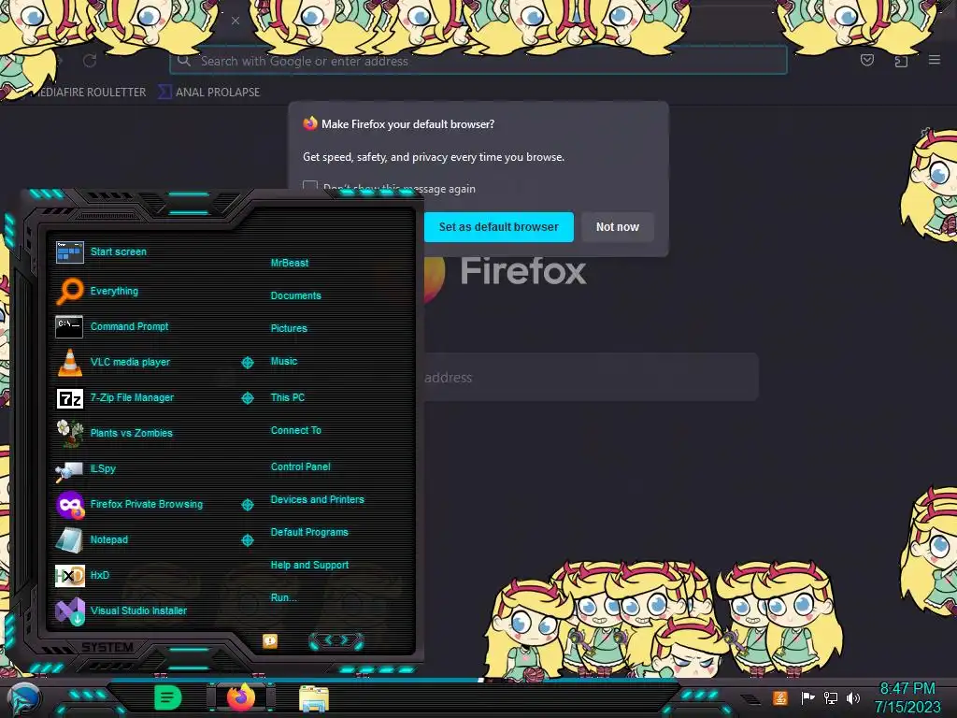Click Set as default browser
This screenshot has height=718, width=957.
coord(499,227)
